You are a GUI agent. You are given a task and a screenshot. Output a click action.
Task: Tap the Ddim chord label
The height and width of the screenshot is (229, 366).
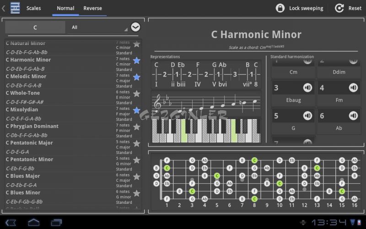pyautogui.click(x=339, y=72)
